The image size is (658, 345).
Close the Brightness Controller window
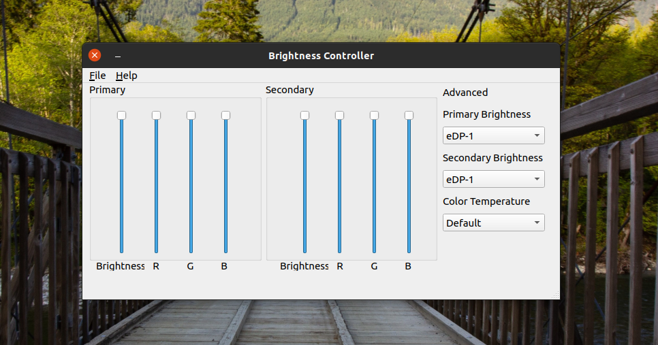pos(95,56)
